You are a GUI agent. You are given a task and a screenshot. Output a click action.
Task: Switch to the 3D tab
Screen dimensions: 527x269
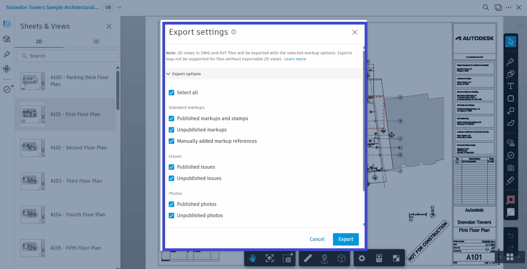(96, 41)
